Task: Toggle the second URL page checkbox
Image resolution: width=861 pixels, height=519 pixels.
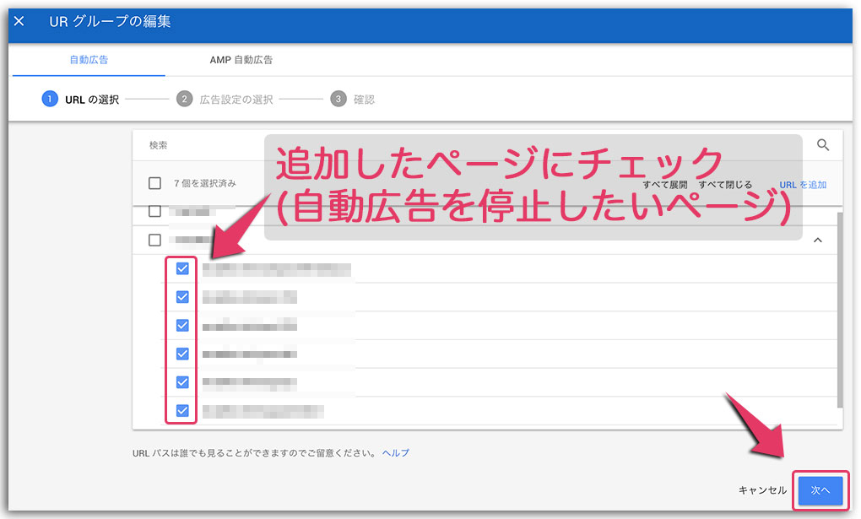Action: coord(181,297)
